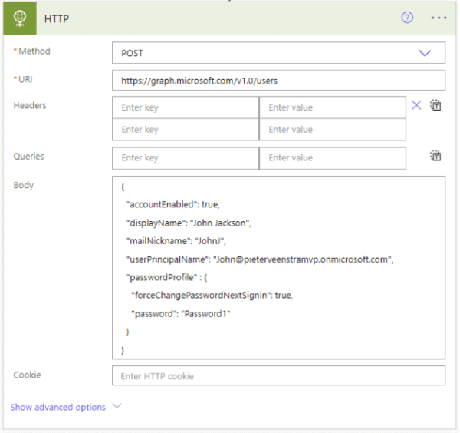Click the second Headers key field

[x=186, y=130]
